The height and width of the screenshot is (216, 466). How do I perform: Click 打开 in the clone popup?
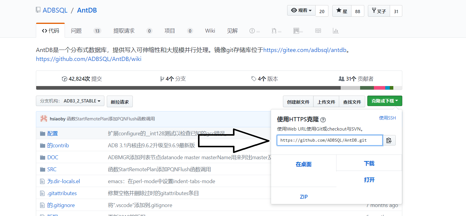click(369, 180)
